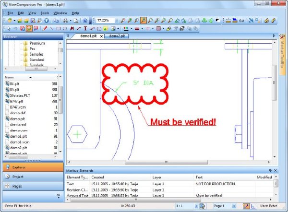This screenshot has width=288, height=212.
Task: Switch to the demo2.plt tab
Action: pos(117,36)
